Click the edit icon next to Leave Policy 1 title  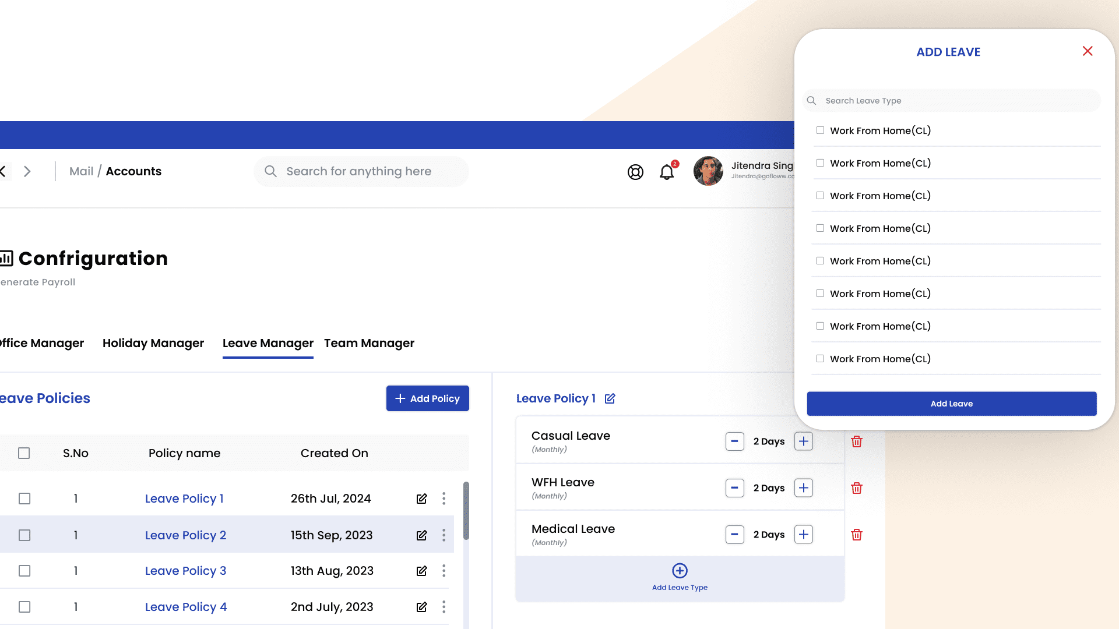611,398
